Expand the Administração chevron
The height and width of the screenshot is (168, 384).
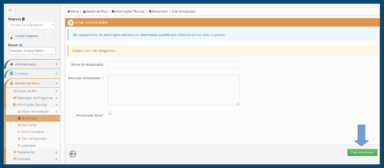[x=56, y=64]
